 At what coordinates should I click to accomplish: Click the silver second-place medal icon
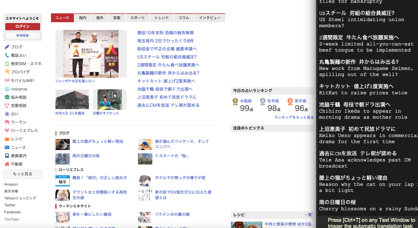[x=263, y=102]
